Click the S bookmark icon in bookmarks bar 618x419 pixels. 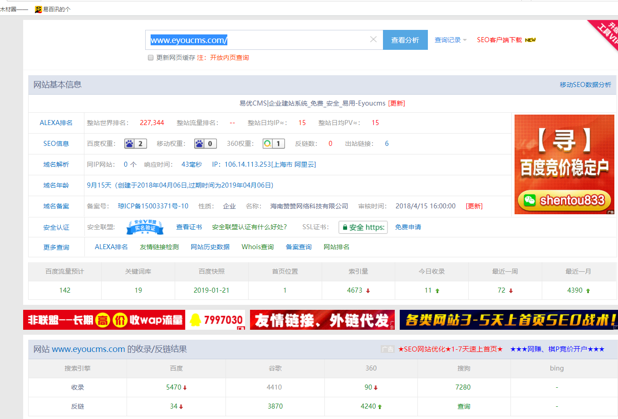[39, 9]
